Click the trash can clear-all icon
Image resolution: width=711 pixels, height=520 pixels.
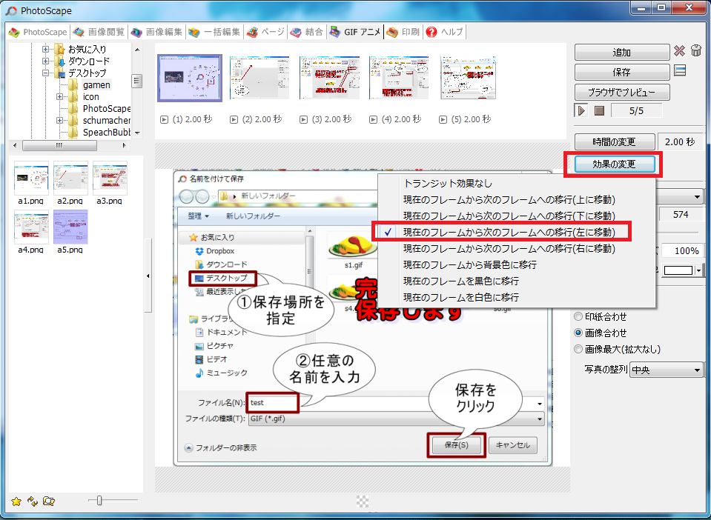click(695, 52)
